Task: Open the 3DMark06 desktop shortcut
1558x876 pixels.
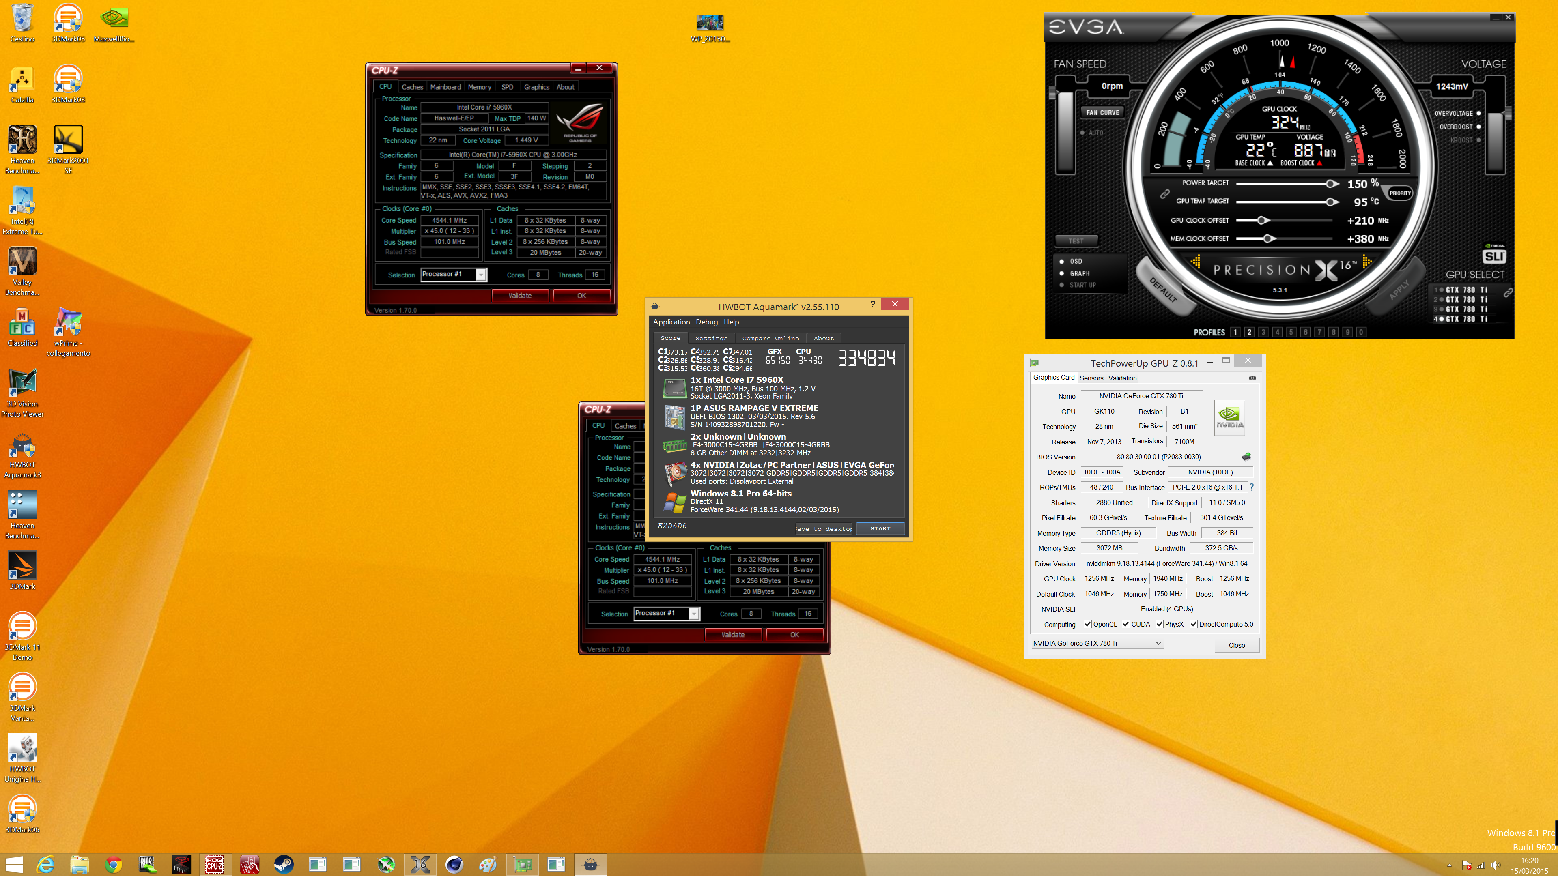Action: coord(22,814)
